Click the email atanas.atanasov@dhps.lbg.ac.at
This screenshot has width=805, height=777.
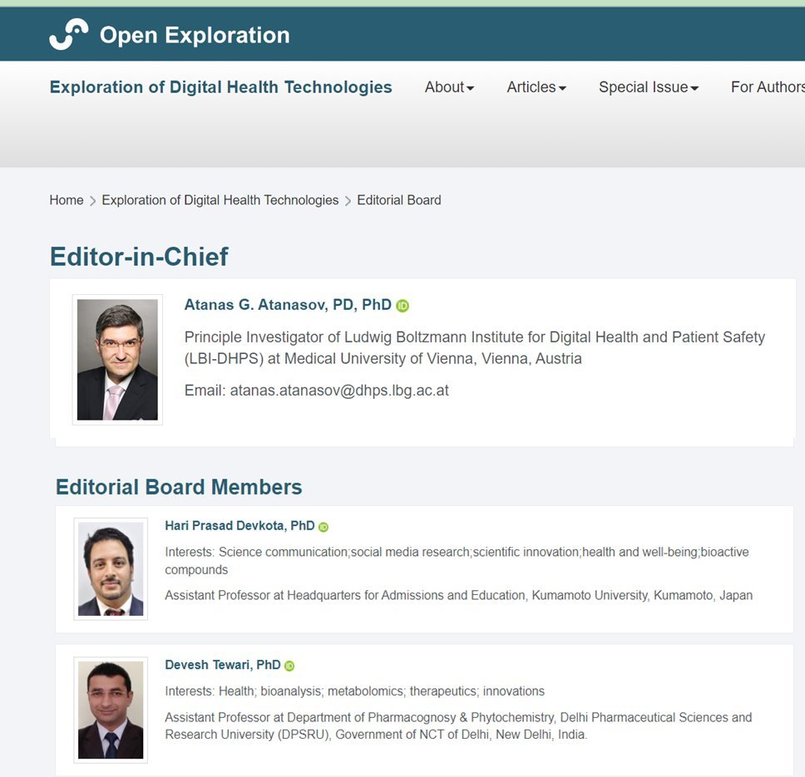tap(339, 391)
